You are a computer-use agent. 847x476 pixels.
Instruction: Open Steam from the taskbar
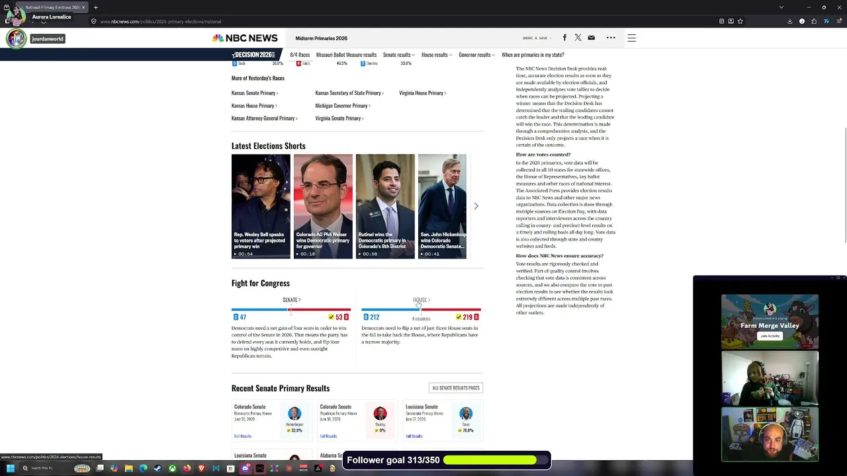point(157,469)
